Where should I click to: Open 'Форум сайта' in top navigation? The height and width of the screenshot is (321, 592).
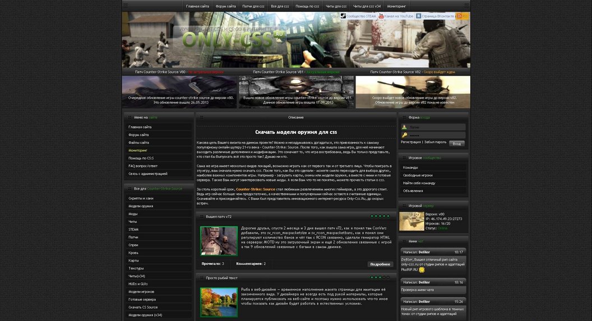click(x=225, y=6)
